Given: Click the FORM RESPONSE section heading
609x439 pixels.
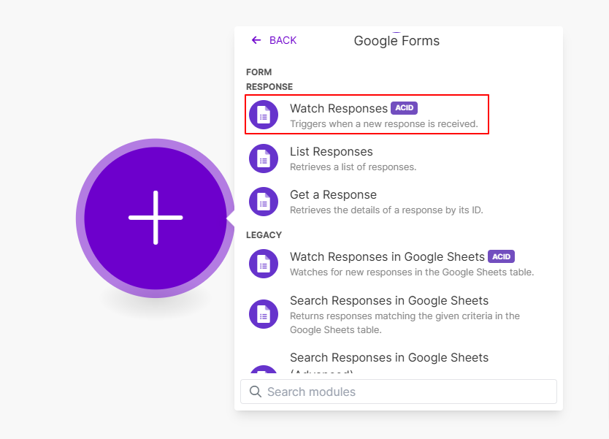Looking at the screenshot, I should pos(269,79).
